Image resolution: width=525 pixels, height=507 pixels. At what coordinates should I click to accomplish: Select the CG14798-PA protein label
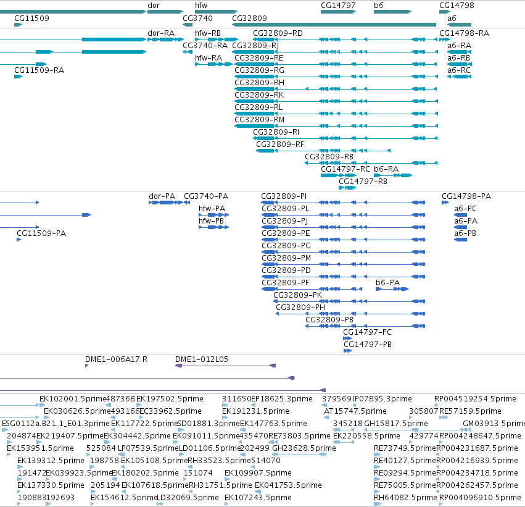466,196
